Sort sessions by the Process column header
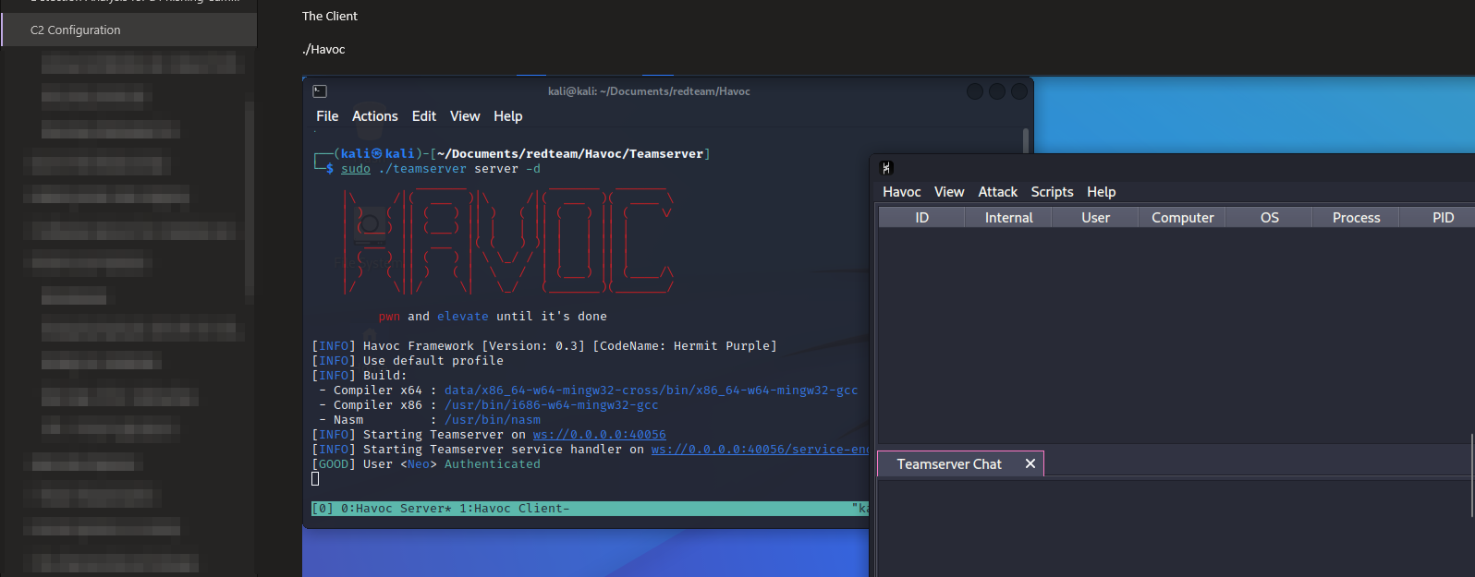This screenshot has height=577, width=1475. click(x=1356, y=218)
